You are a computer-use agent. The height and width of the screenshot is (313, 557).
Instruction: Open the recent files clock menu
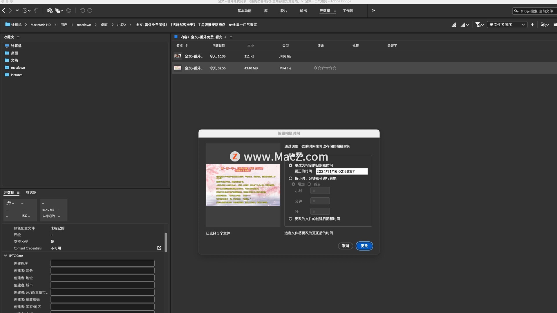(26, 10)
